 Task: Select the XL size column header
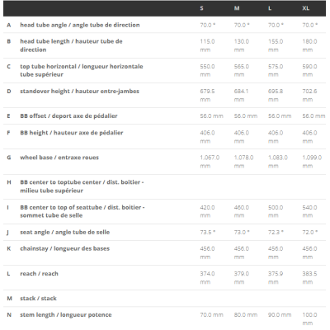coord(306,8)
